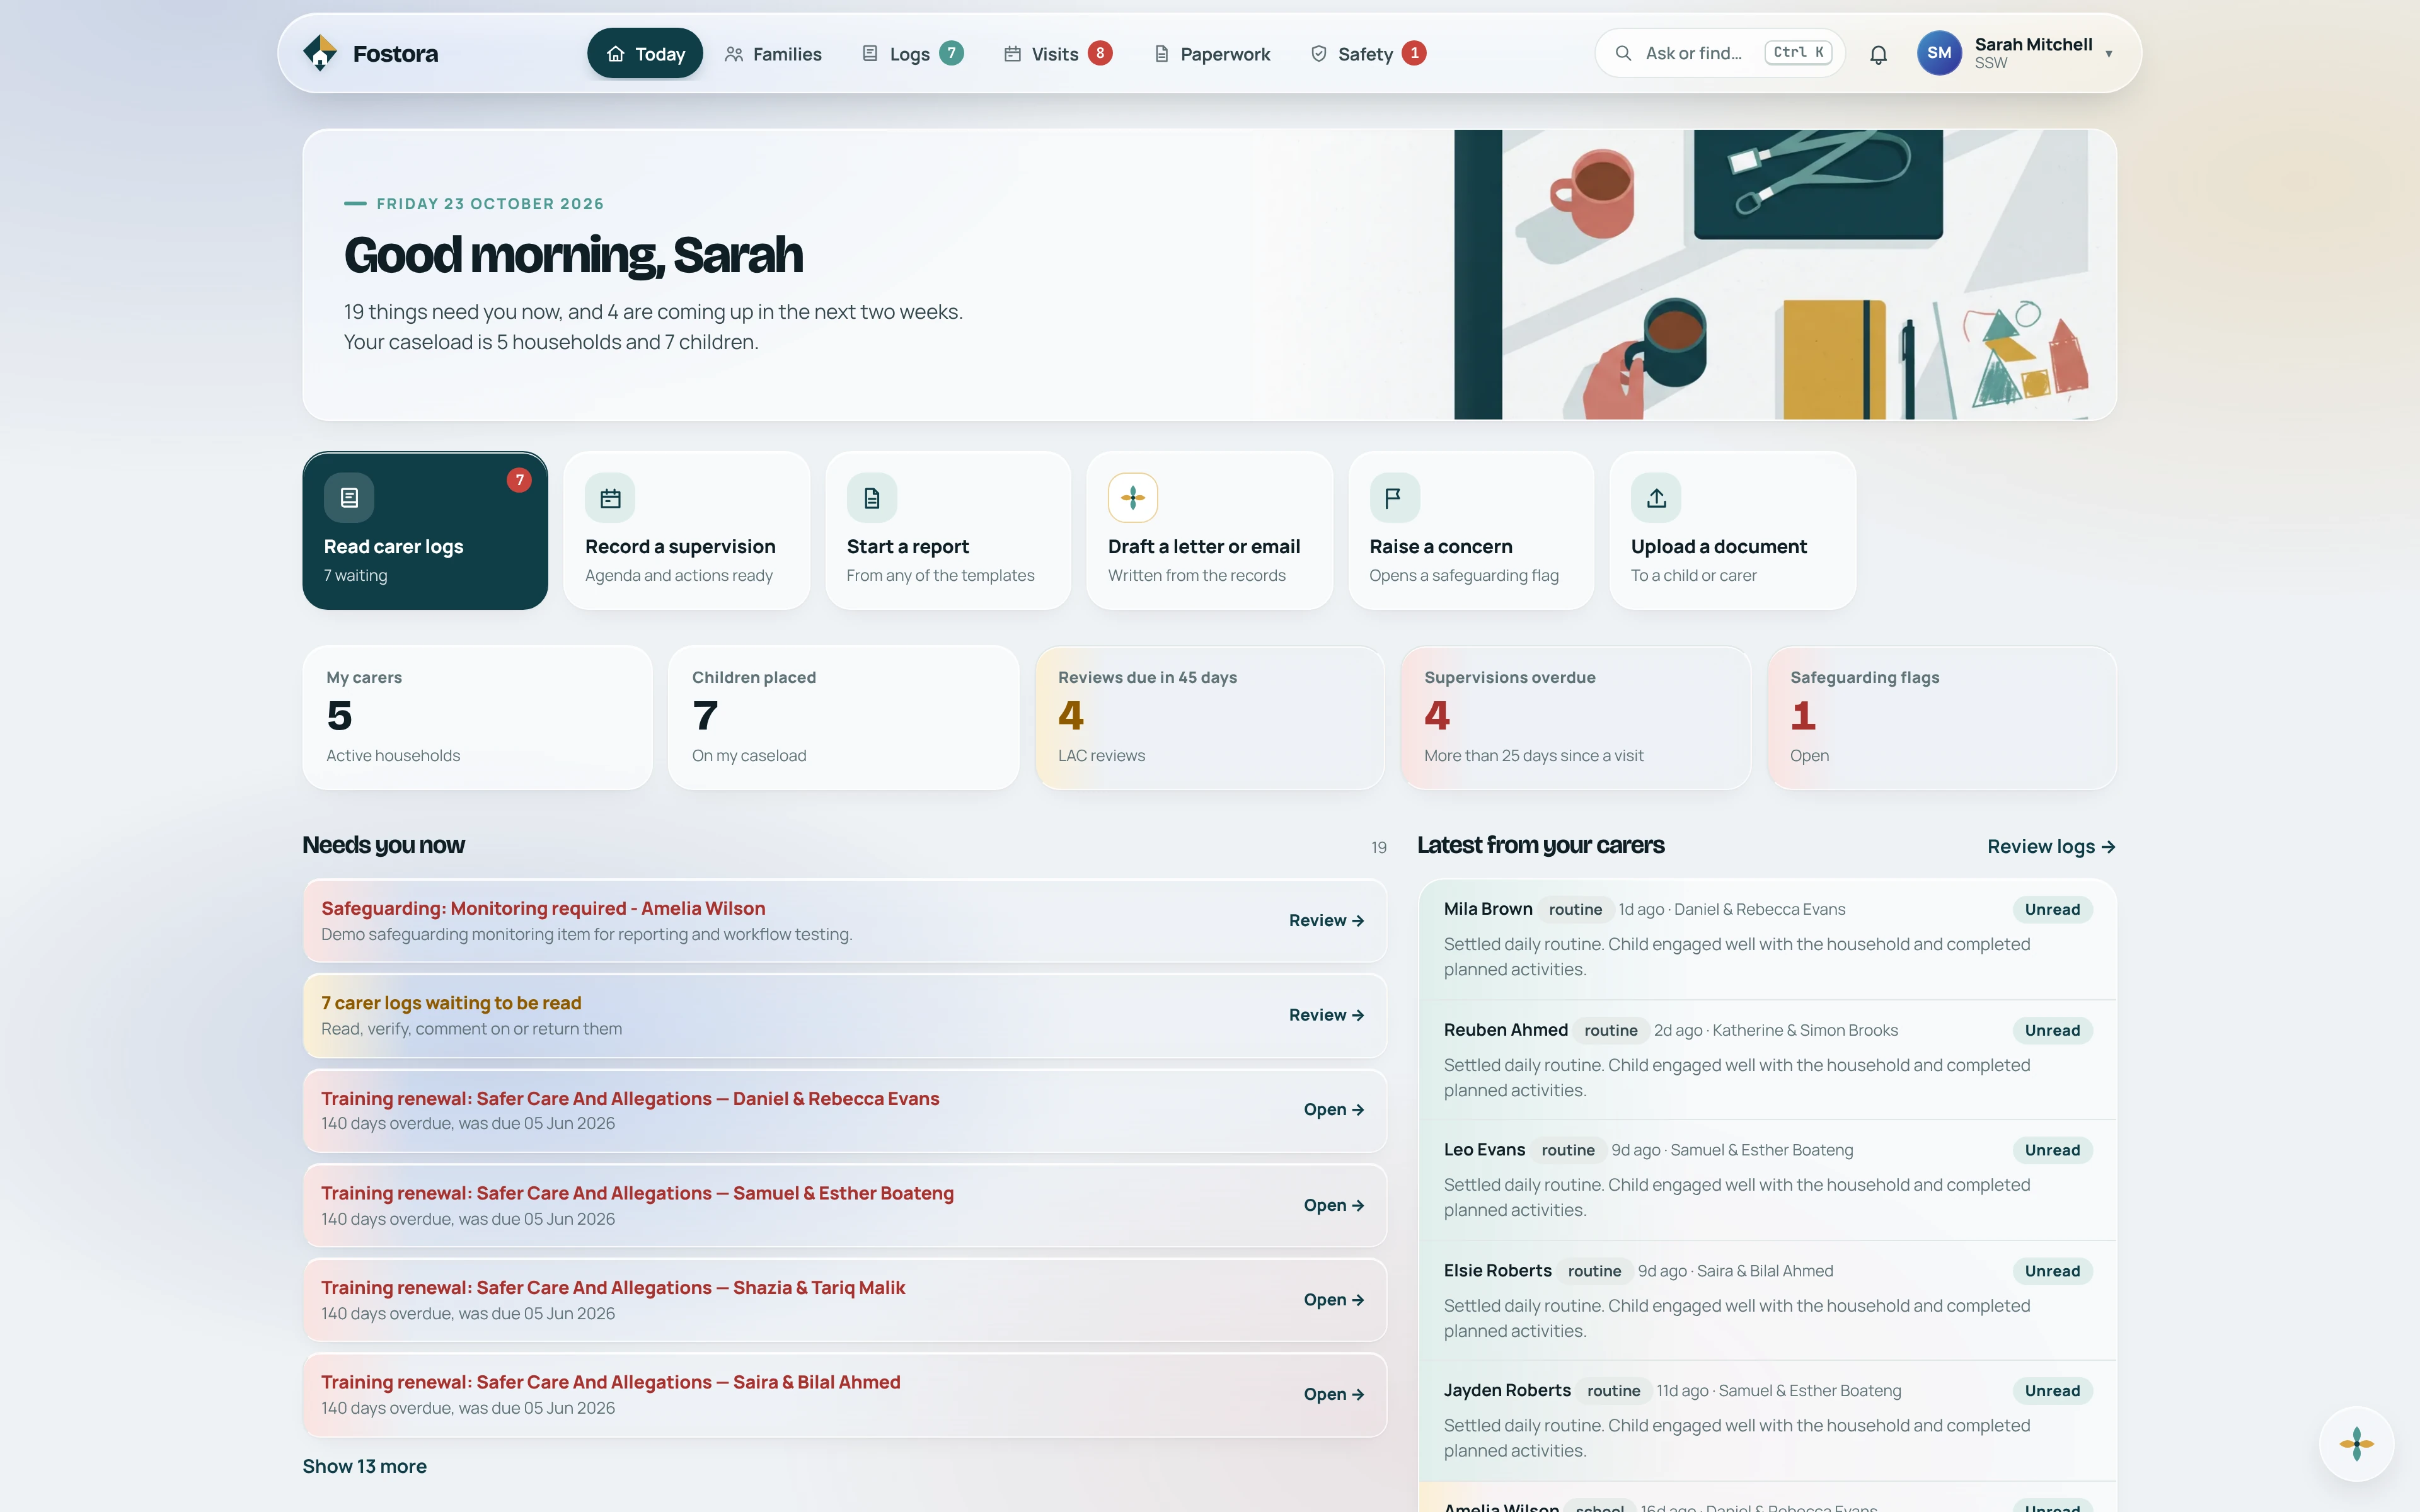Open Jayden Roberts' carer log entry
The width and height of the screenshot is (2420, 1512).
pyautogui.click(x=1767, y=1420)
